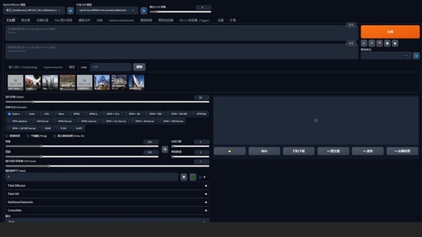Enable the face restoration checkbox
Image resolution: width=422 pixels, height=237 pixels.
7,136
